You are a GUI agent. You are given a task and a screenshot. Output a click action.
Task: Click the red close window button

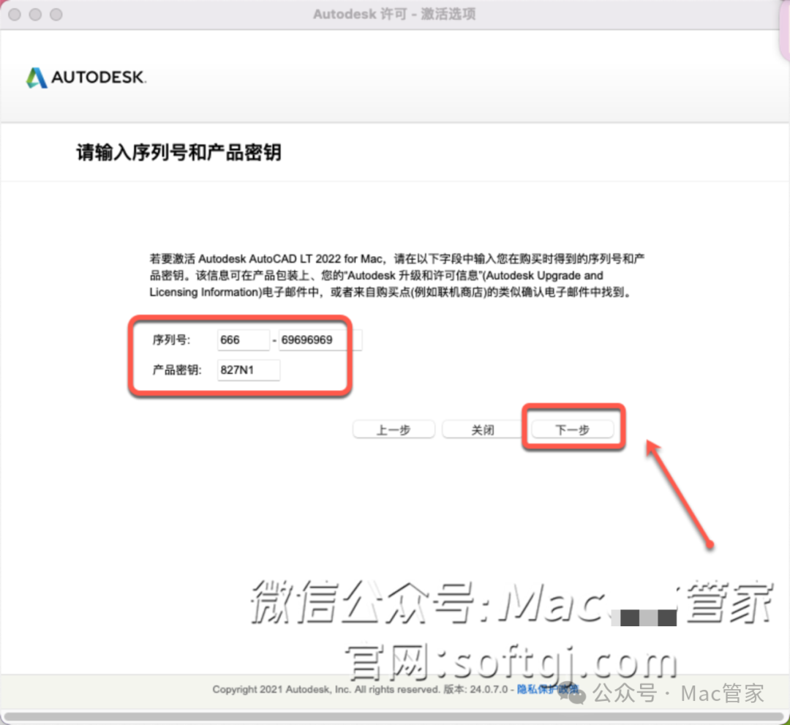point(15,15)
